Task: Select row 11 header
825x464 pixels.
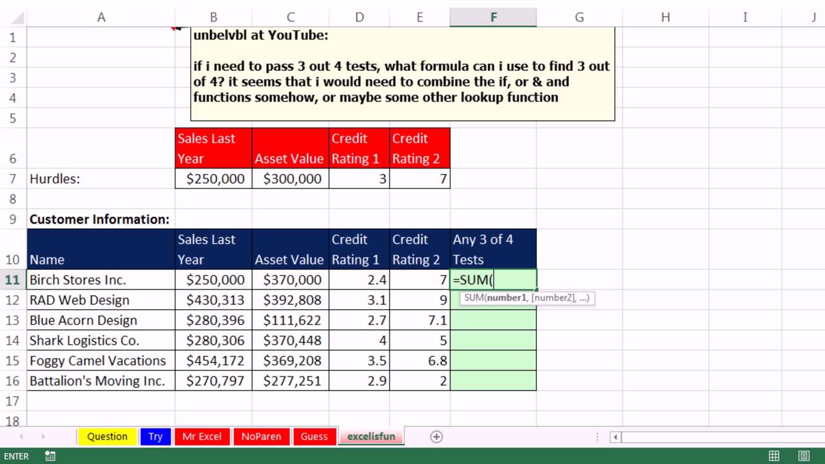Action: [13, 280]
